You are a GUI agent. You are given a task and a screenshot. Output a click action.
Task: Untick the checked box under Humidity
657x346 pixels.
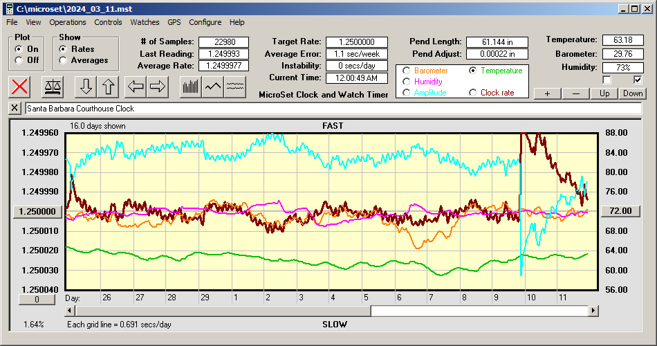pos(638,80)
